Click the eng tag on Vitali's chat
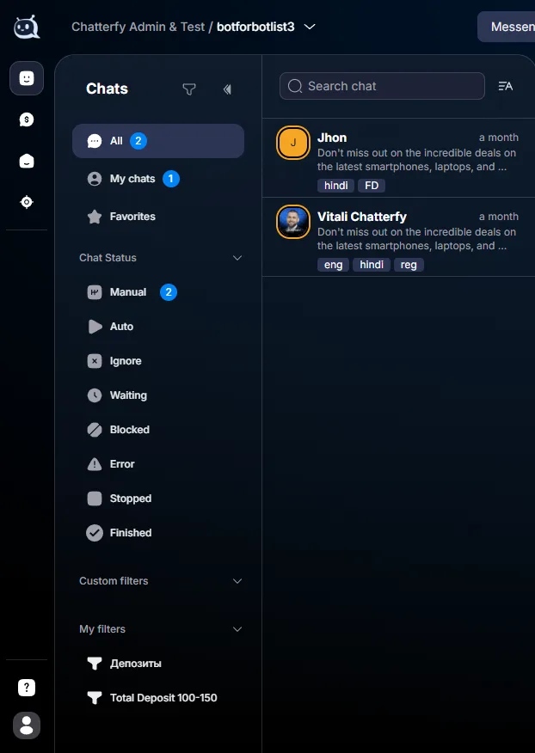Viewport: 535px width, 753px height. click(x=333, y=265)
